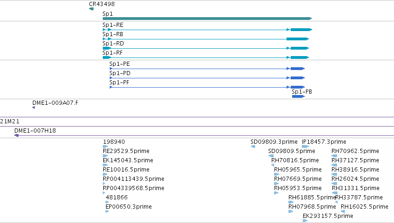Select the 198940 feature arrow

click(x=105, y=147)
